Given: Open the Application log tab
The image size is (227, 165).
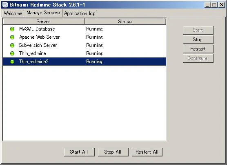Looking at the screenshot, I should pos(80,13).
